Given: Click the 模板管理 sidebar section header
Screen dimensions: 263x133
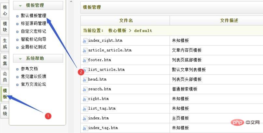Looking at the screenshot, I should coord(38,6).
